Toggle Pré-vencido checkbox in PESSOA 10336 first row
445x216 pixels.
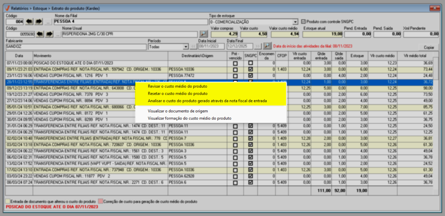[x=235, y=70]
